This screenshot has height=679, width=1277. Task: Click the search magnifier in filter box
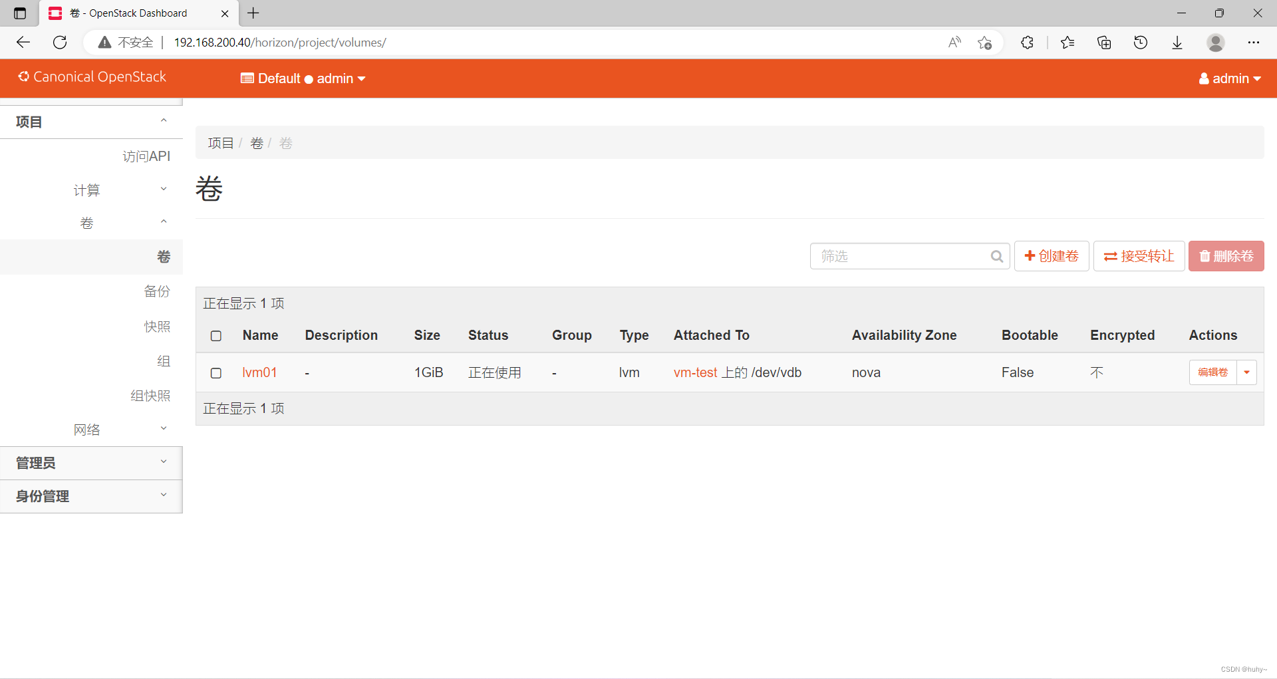click(996, 256)
